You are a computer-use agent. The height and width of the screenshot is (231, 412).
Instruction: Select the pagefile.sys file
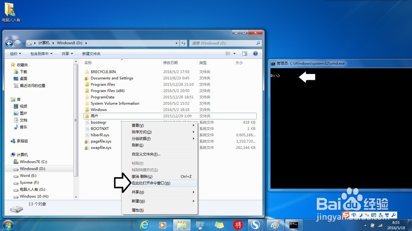[101, 141]
